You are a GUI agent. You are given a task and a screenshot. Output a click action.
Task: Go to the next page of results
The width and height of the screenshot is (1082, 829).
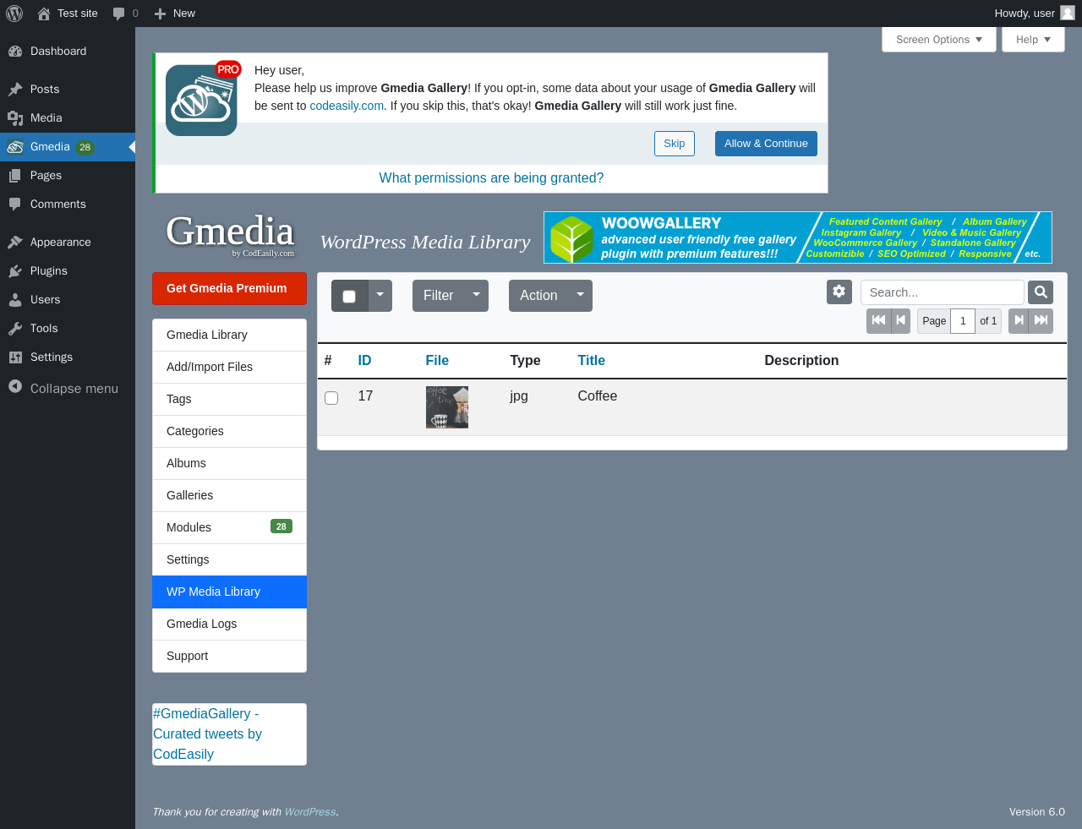1019,321
